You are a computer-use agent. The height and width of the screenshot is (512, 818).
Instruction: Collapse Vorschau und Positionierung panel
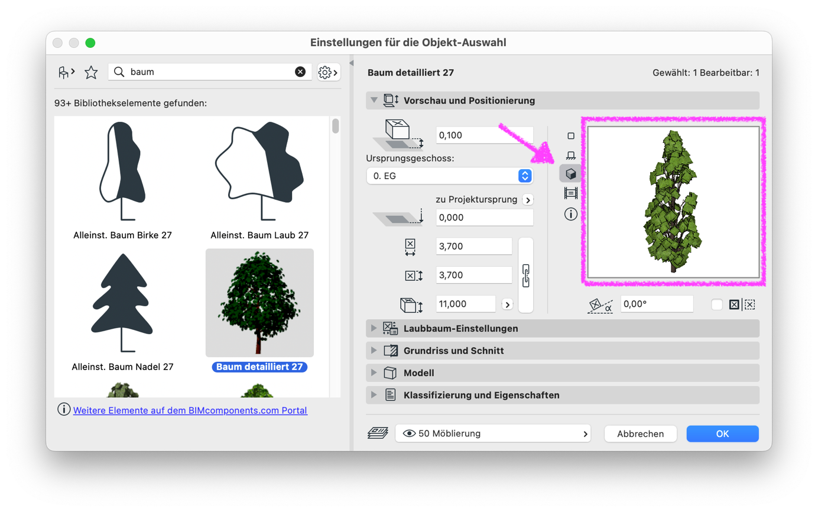pyautogui.click(x=374, y=101)
